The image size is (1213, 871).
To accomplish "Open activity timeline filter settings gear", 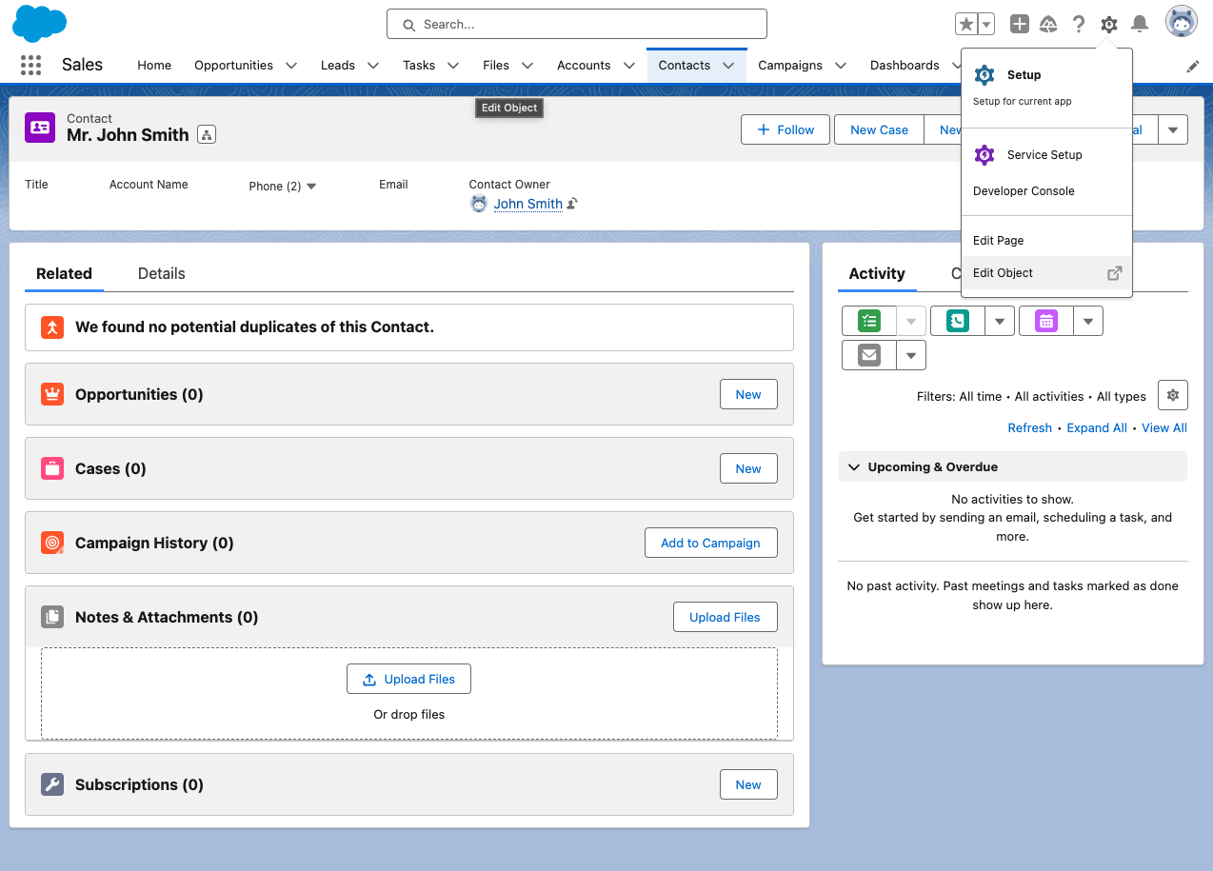I will pos(1173,395).
